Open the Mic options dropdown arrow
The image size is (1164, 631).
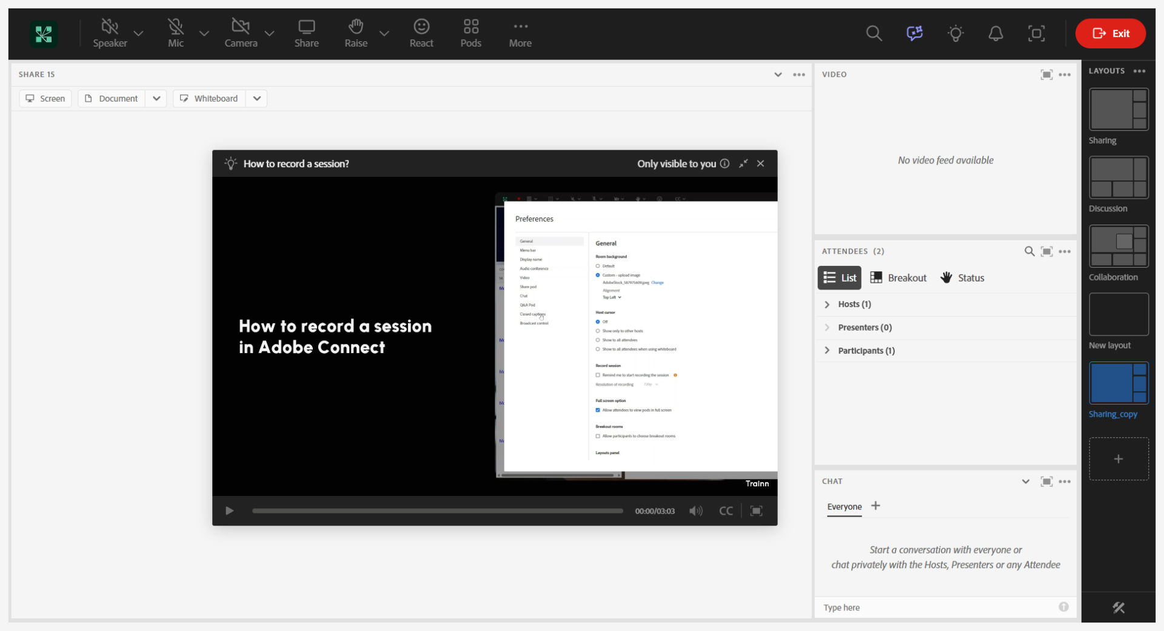point(204,33)
